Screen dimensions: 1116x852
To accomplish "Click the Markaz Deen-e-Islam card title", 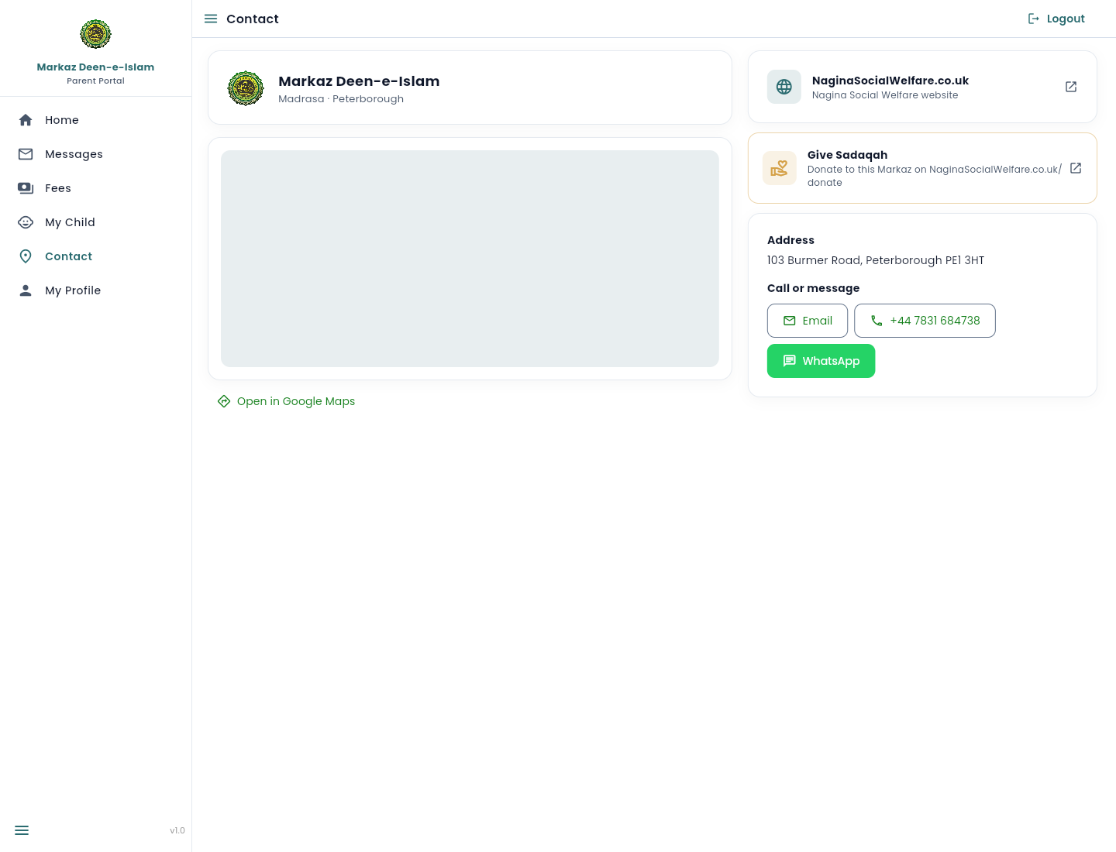I will [359, 81].
